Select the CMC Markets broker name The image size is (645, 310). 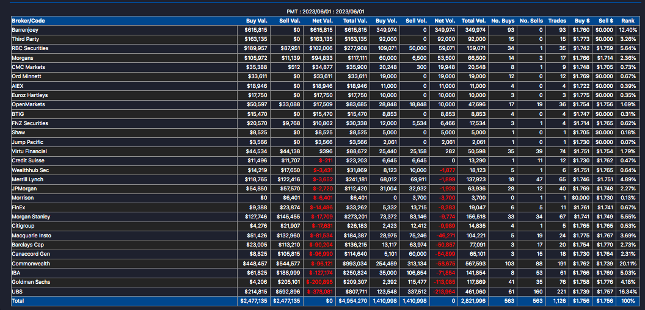pos(27,67)
